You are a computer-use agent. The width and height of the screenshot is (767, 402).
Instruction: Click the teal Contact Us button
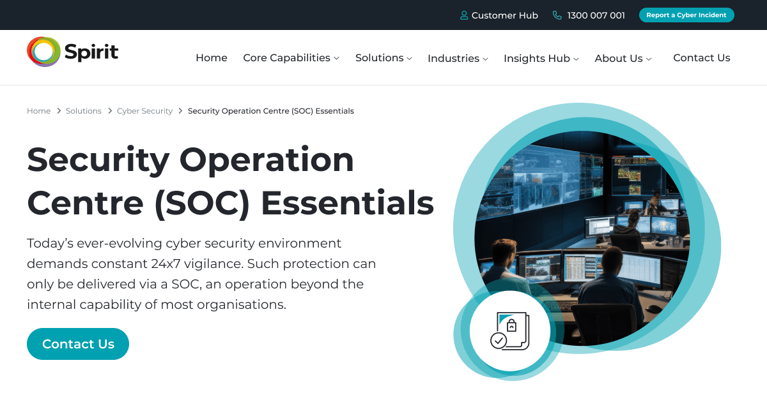(x=77, y=343)
